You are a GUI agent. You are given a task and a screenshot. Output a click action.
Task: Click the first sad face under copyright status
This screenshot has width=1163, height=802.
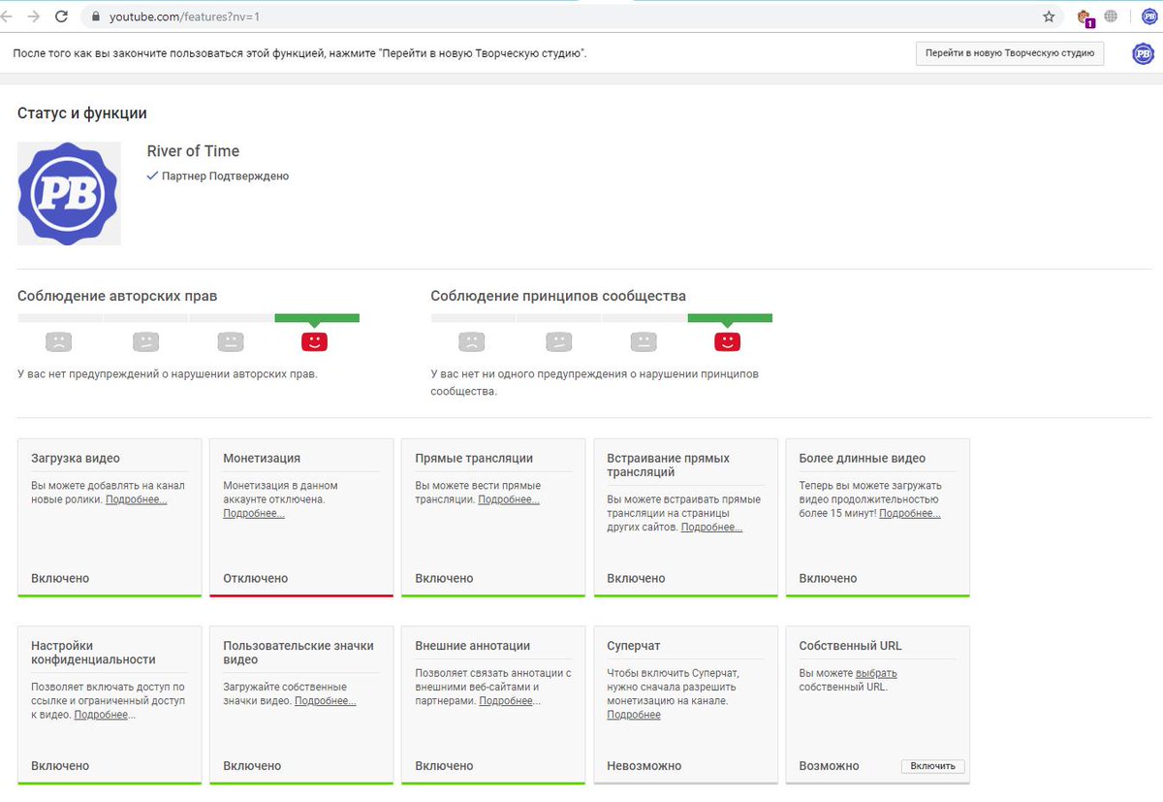(59, 341)
